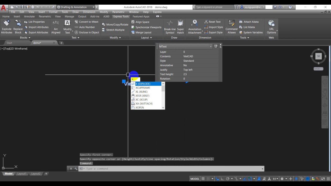
Task: Expand the Text panel dropdown
Action: coord(76,38)
